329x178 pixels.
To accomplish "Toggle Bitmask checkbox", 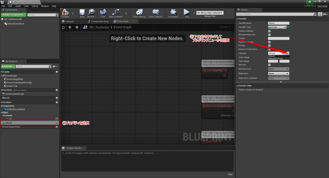I will pos(270,65).
